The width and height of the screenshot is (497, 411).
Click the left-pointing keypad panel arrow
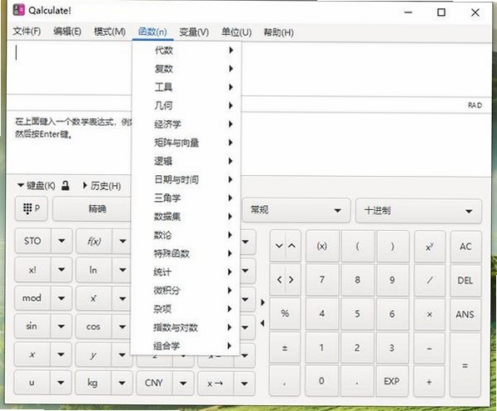(262, 323)
